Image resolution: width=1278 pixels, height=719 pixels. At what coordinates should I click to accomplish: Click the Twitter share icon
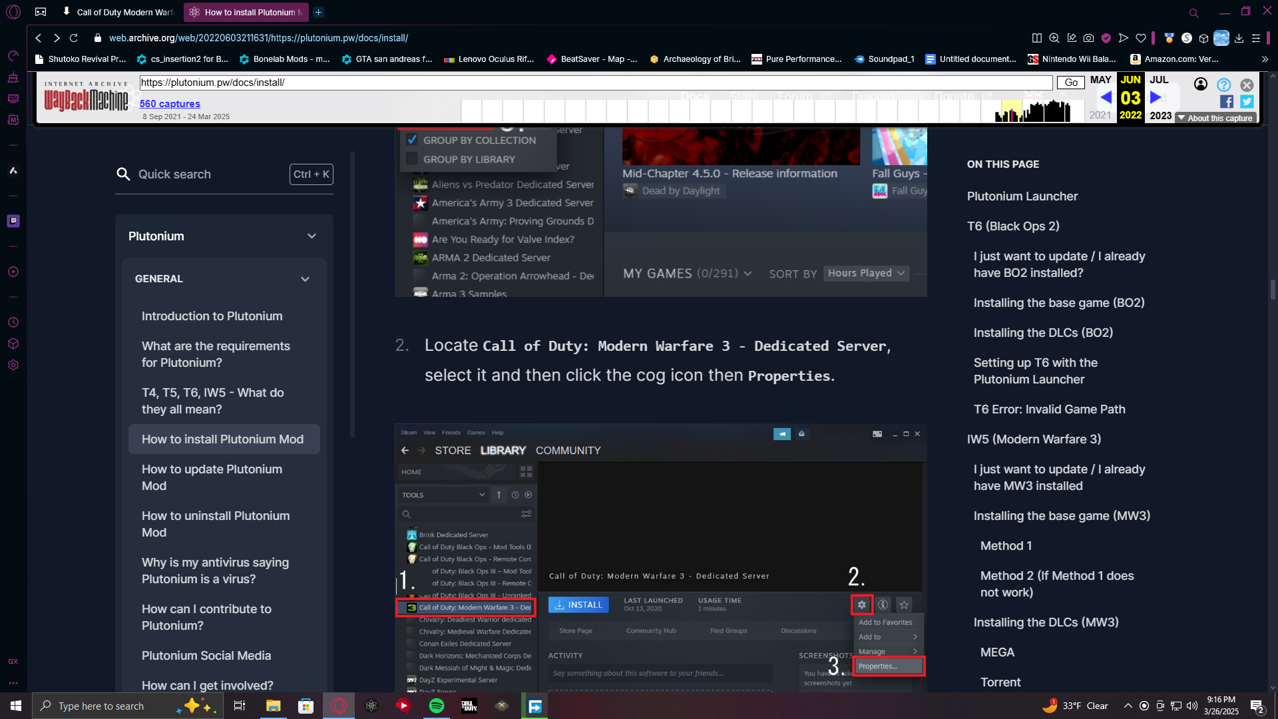(x=1247, y=102)
